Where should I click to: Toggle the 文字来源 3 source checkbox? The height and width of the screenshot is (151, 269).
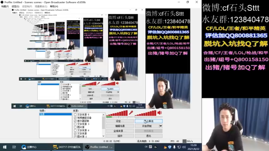click(x=75, y=124)
